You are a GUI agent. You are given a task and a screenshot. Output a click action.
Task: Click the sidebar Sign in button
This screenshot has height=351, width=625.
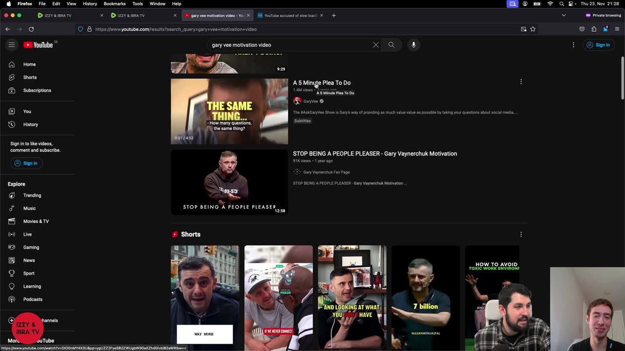click(x=26, y=163)
